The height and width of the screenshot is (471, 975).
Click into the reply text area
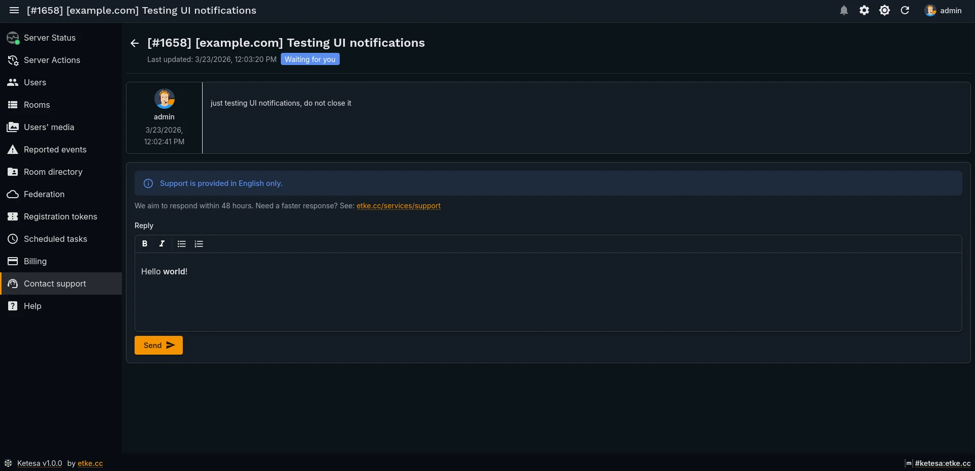pyautogui.click(x=548, y=292)
